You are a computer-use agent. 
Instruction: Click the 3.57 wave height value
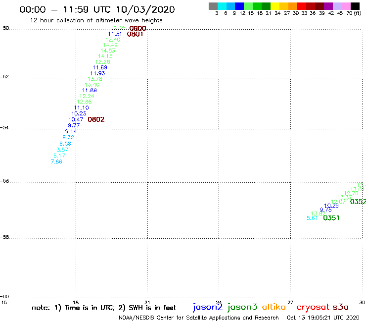pos(62,150)
